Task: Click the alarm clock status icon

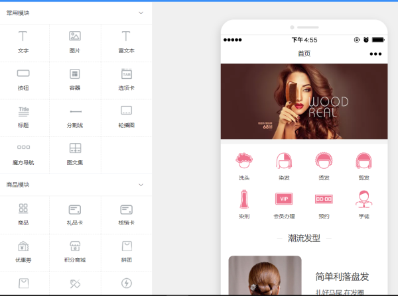Action: click(366, 40)
